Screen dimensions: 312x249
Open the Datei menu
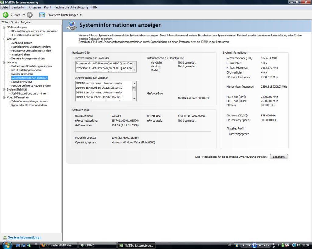[5, 7]
